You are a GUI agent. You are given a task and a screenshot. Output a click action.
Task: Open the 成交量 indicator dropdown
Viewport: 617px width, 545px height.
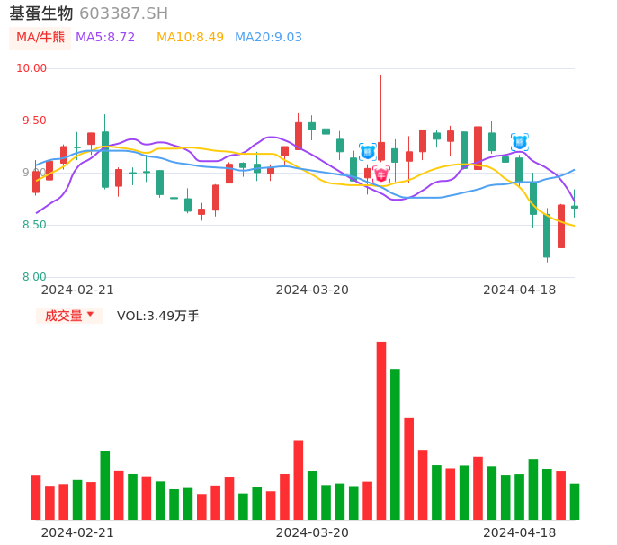point(69,316)
